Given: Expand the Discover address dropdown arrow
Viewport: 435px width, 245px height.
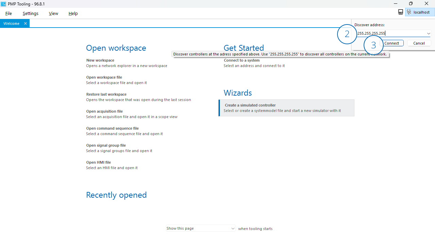Looking at the screenshot, I should pos(429,33).
